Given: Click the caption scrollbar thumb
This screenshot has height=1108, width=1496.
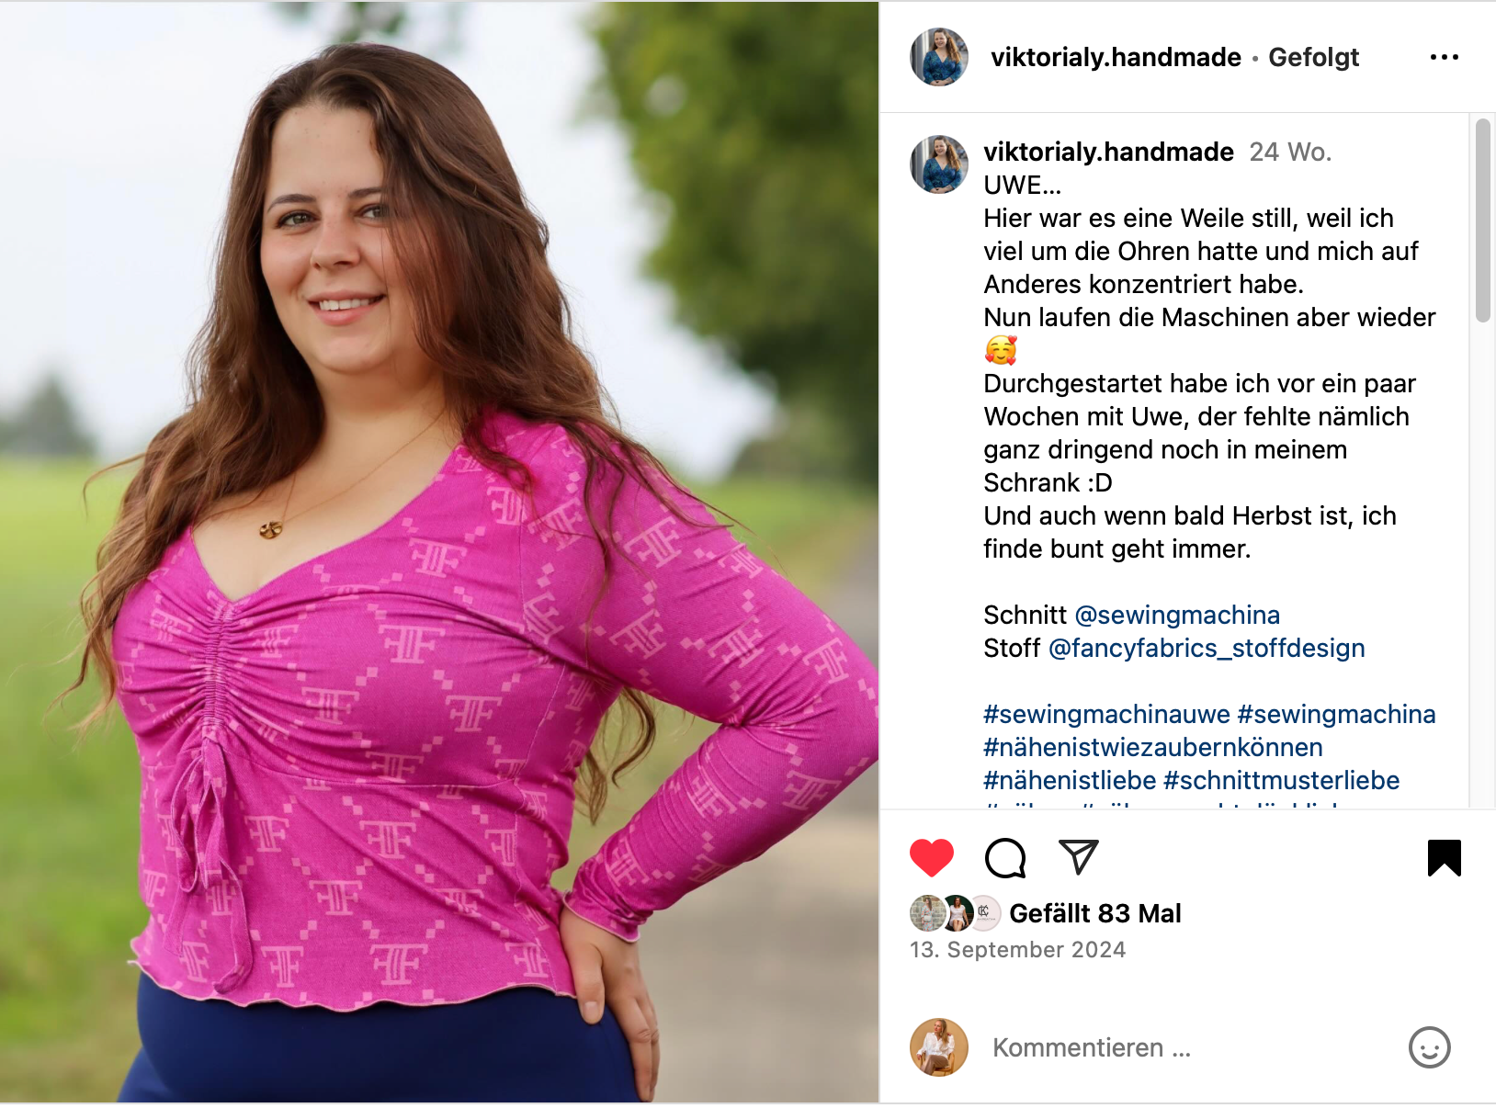Looking at the screenshot, I should 1482,220.
